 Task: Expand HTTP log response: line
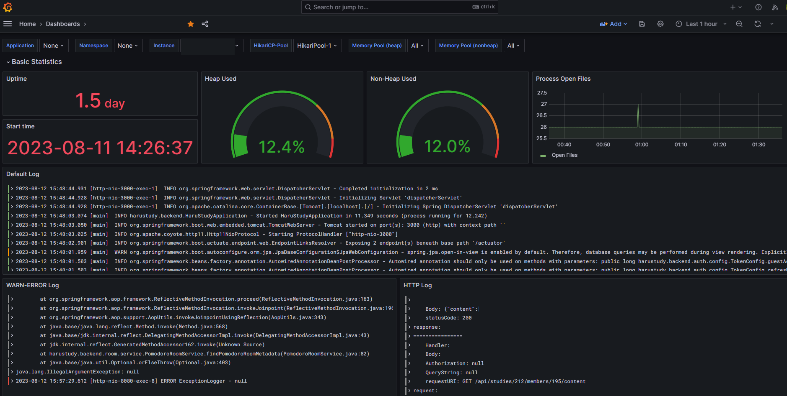pyautogui.click(x=409, y=327)
